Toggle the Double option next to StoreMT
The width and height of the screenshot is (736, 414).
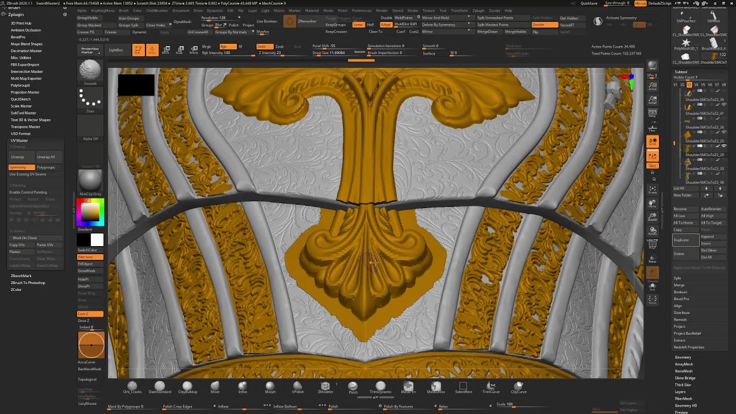pyautogui.click(x=545, y=25)
